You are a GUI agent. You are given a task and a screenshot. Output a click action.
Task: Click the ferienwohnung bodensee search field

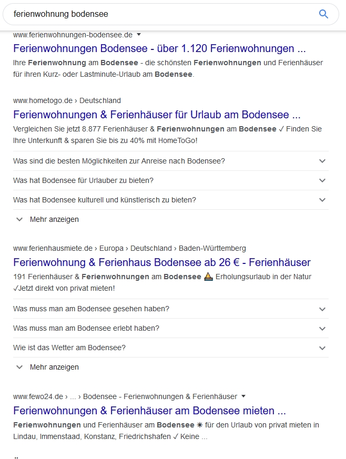158,14
